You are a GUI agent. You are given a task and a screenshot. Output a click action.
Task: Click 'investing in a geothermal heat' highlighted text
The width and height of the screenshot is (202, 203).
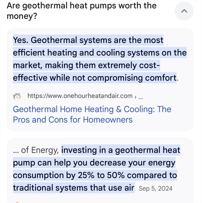(121, 150)
